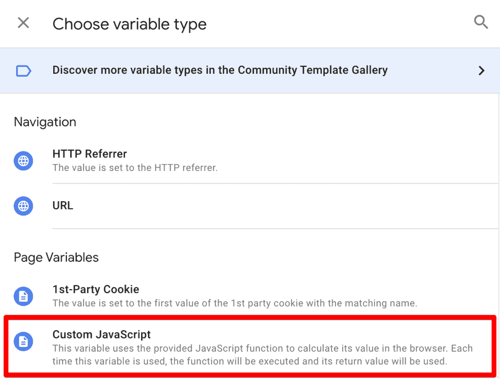The height and width of the screenshot is (379, 500).
Task: Click the document icon beside Custom JavaScript
Action: (23, 341)
